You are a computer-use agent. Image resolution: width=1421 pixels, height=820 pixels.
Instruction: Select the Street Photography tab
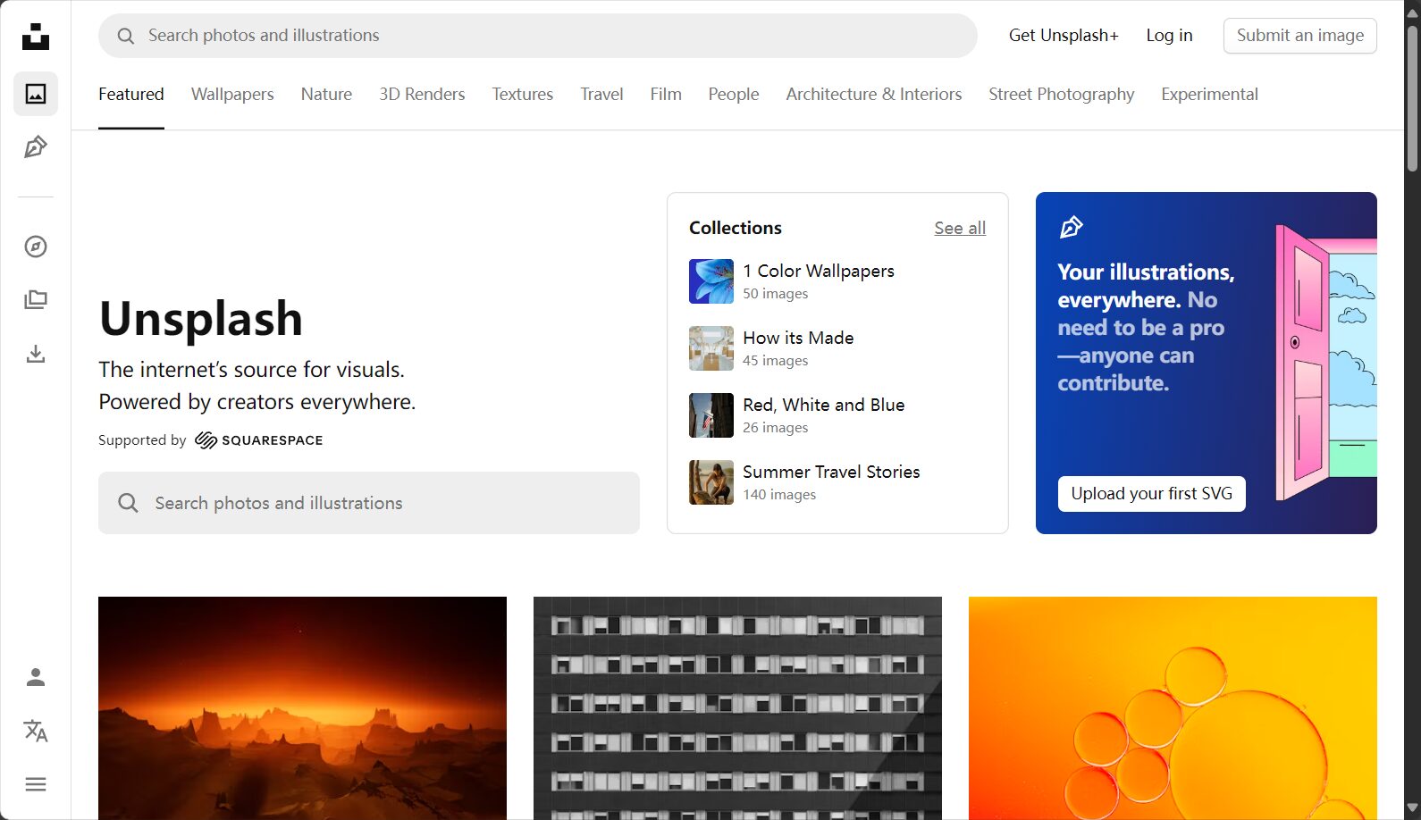1062,94
